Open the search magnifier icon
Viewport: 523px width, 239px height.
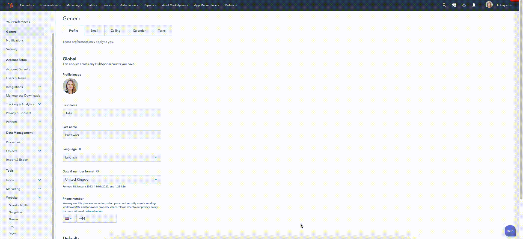pyautogui.click(x=444, y=5)
